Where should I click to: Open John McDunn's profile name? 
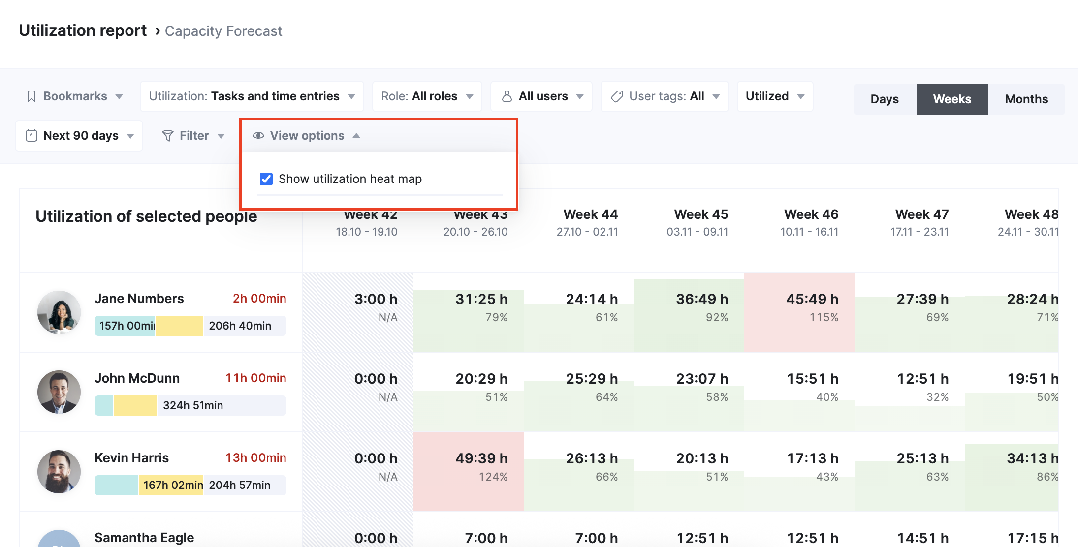[137, 378]
